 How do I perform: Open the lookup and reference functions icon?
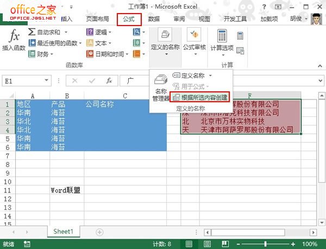tap(136, 32)
